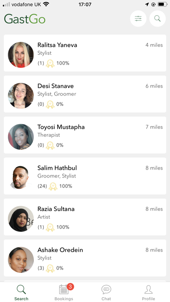Go to the Profile tab
Image resolution: width=170 pixels, height=302 pixels.
coord(148,293)
